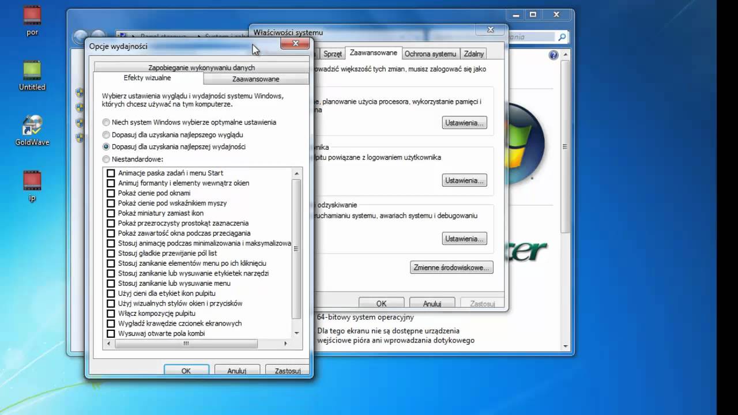This screenshot has width=738, height=415.
Task: Tick 'Pokaż zawartość okna podczas przeciągania'
Action: click(111, 233)
